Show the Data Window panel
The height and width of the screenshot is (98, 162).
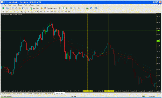[x=16, y=8]
